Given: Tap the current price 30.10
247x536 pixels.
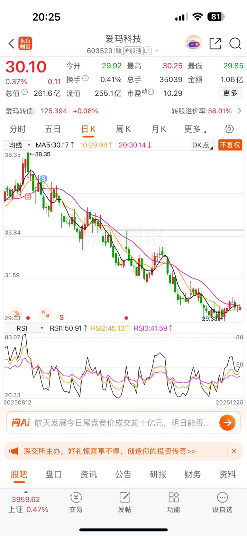Looking at the screenshot, I should (x=26, y=67).
